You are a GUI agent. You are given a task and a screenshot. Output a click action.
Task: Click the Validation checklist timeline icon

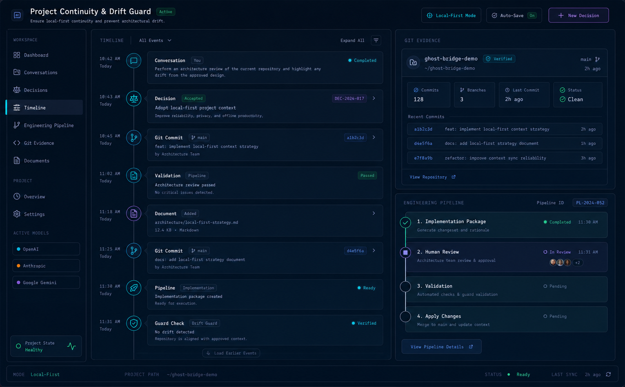pyautogui.click(x=134, y=176)
